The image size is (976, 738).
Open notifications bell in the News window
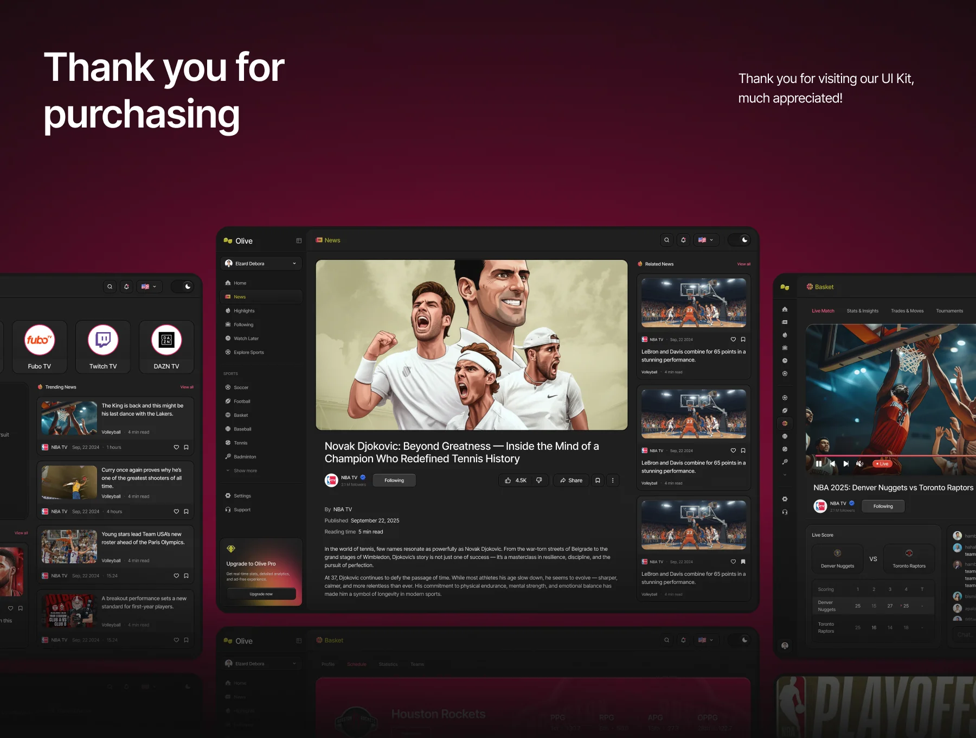(683, 240)
